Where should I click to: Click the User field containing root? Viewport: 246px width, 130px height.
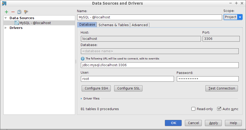click(x=127, y=79)
